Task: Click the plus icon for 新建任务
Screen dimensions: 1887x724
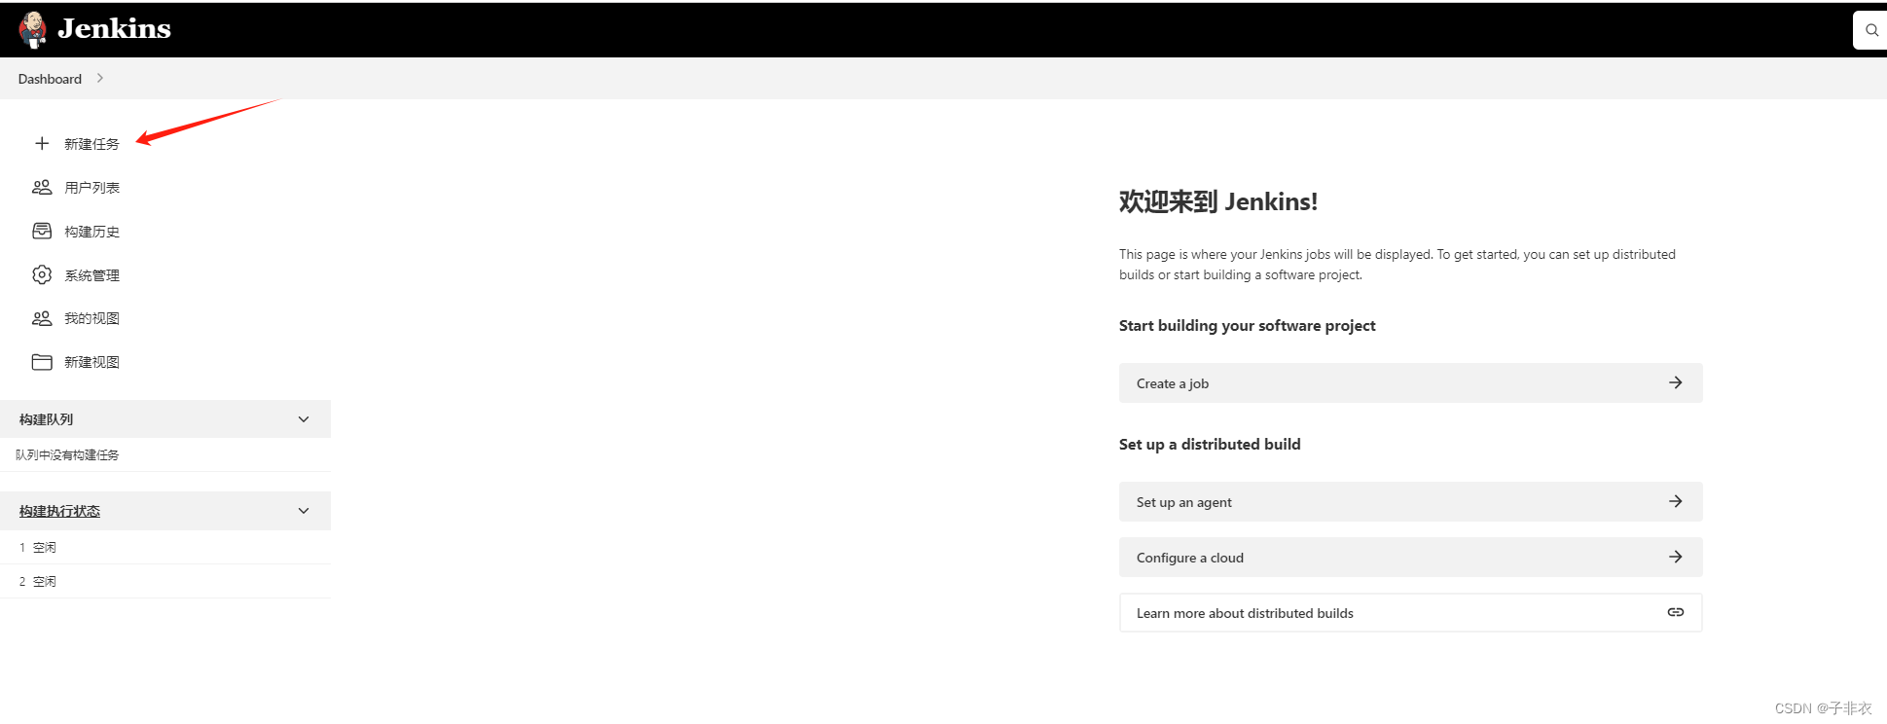Action: 42,144
